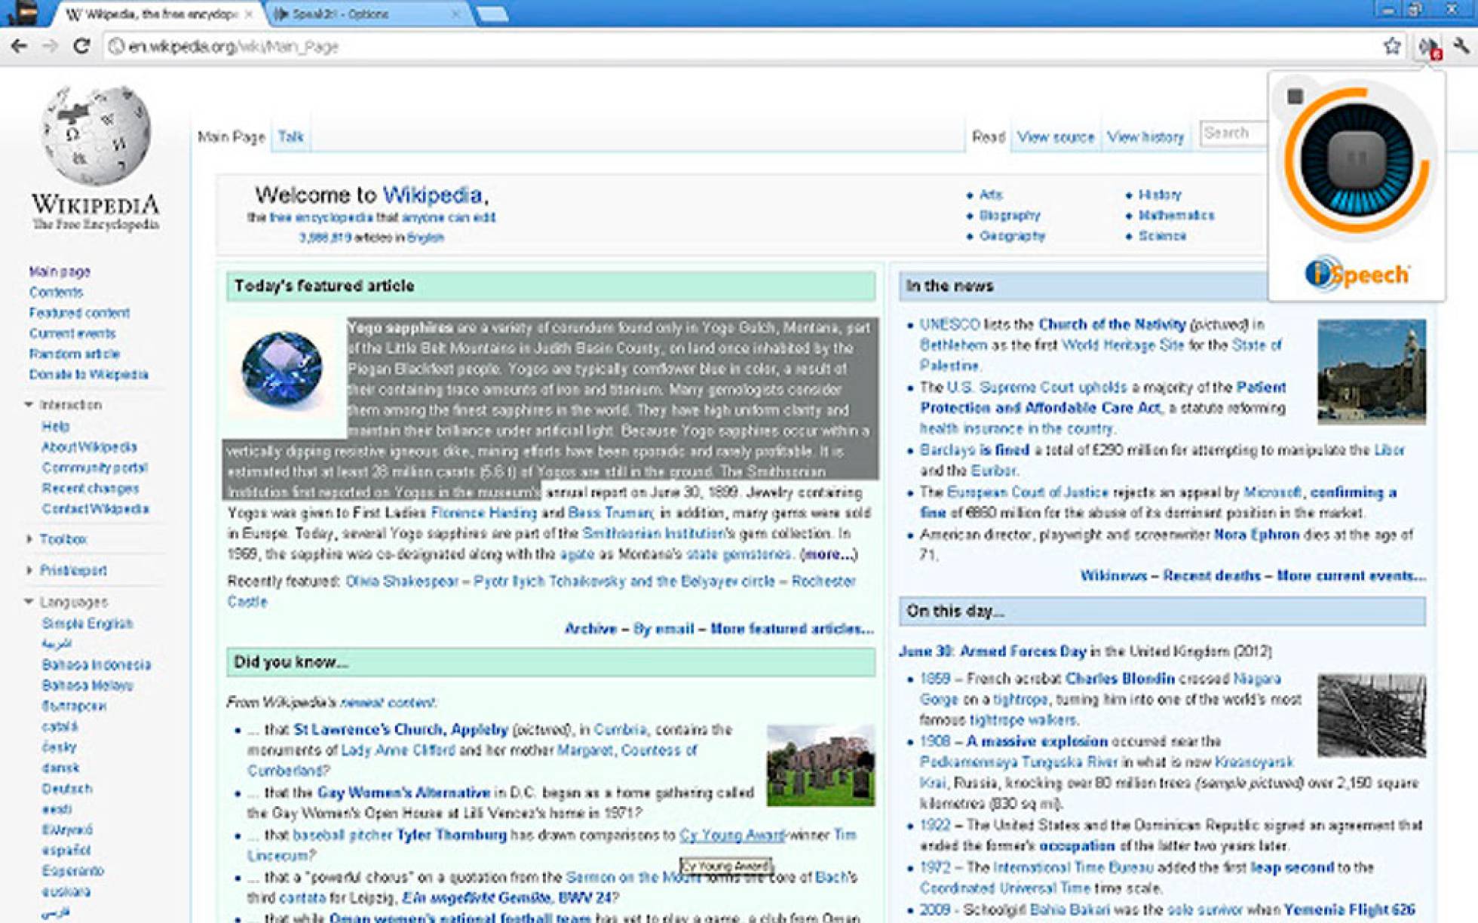Switch to the Talk tab
The height and width of the screenshot is (923, 1478).
[x=290, y=136]
